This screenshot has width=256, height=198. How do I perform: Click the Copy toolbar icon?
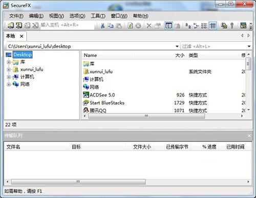111,26
